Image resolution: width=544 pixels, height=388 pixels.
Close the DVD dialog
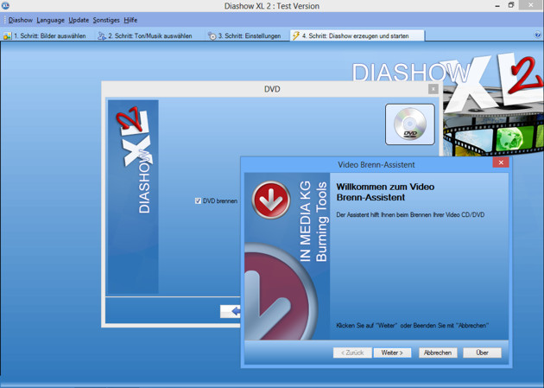pyautogui.click(x=433, y=89)
